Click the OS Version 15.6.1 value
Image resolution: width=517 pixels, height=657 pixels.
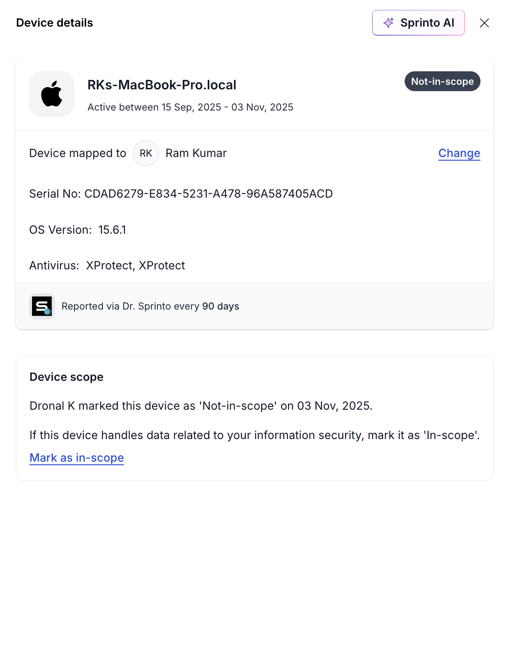tap(112, 230)
